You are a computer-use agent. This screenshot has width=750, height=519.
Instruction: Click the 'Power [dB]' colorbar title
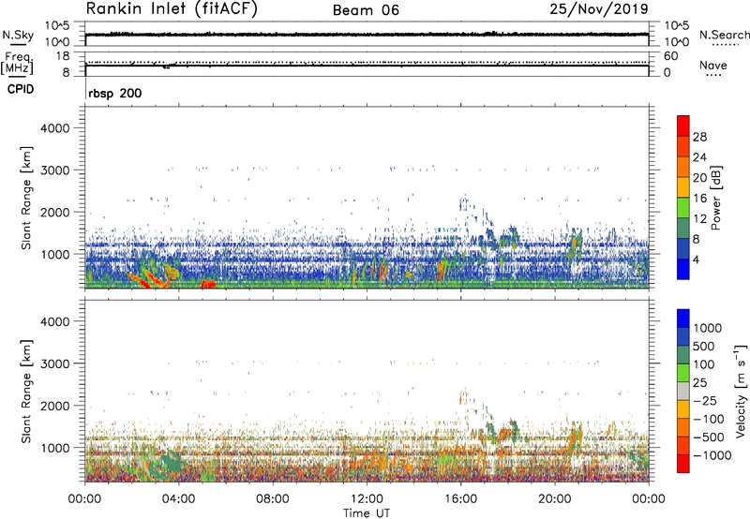pyautogui.click(x=715, y=198)
